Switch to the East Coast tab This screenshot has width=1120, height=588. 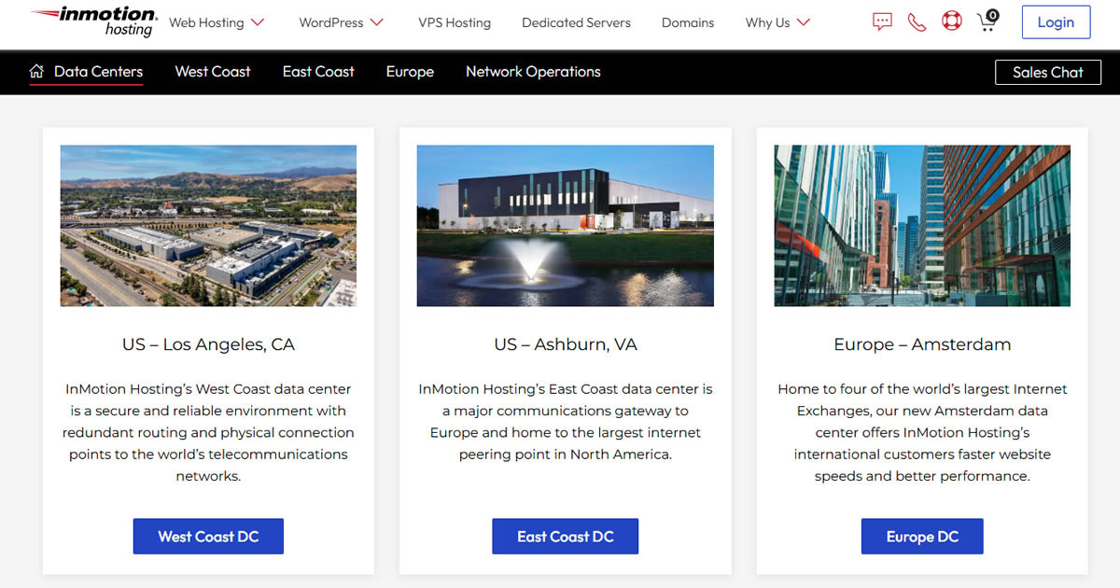(x=318, y=71)
